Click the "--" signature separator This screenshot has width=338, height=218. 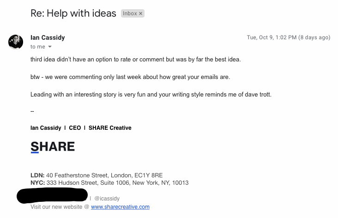pyautogui.click(x=32, y=111)
